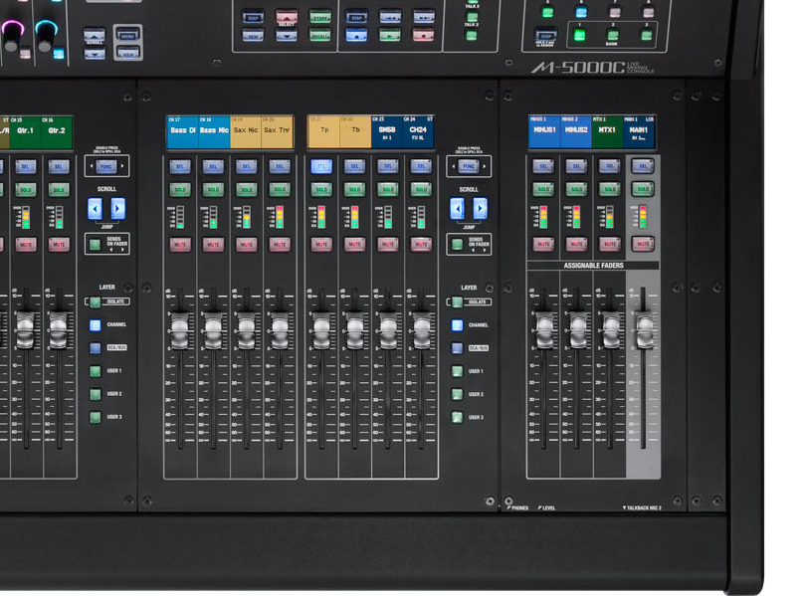Mute the MINUS2 channel
Viewport: 803px width, 596px height.
(577, 244)
